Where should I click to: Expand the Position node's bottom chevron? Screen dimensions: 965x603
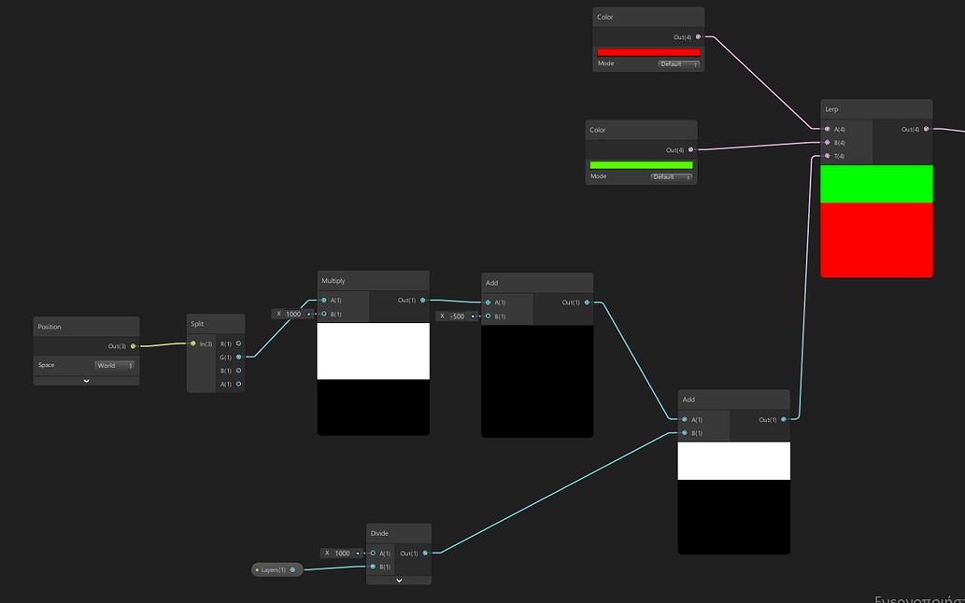click(x=86, y=381)
